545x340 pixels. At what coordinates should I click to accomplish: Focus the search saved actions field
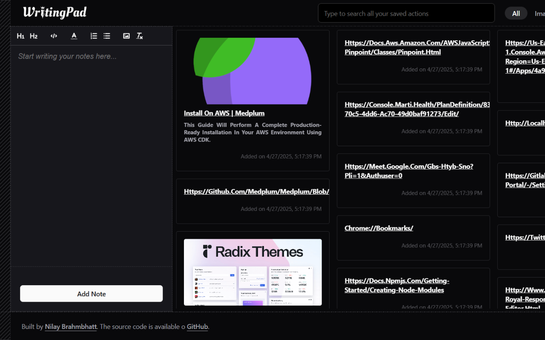coord(406,13)
